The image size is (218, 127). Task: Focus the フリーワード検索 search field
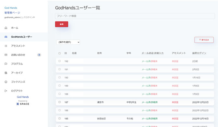pyautogui.click(x=135, y=16)
